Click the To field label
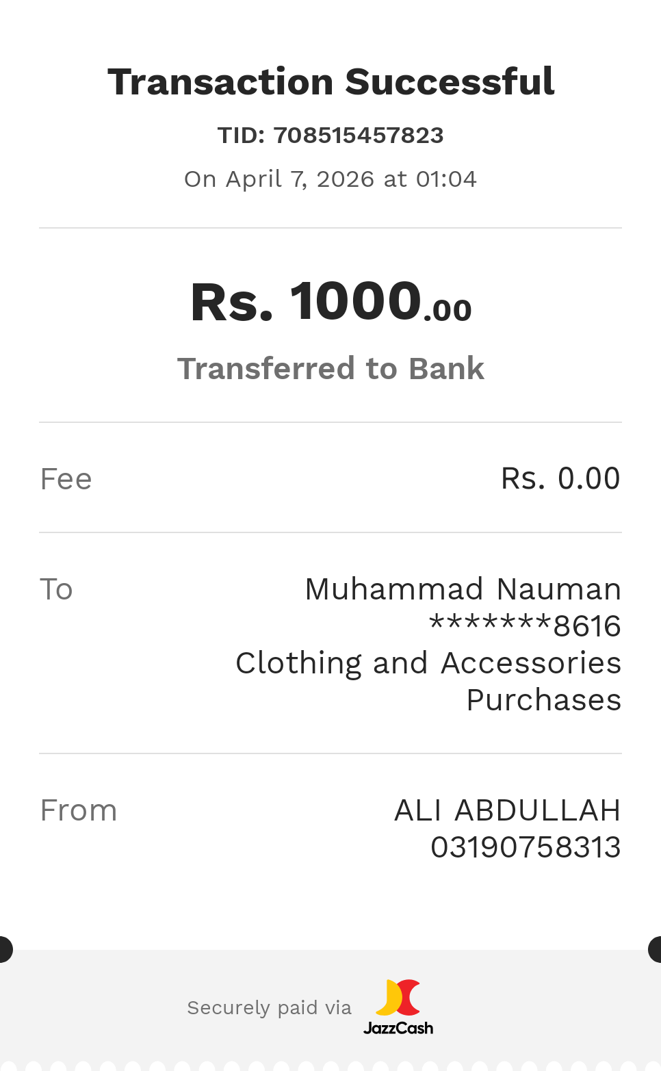Viewport: 661px width, 1071px height. coord(57,589)
